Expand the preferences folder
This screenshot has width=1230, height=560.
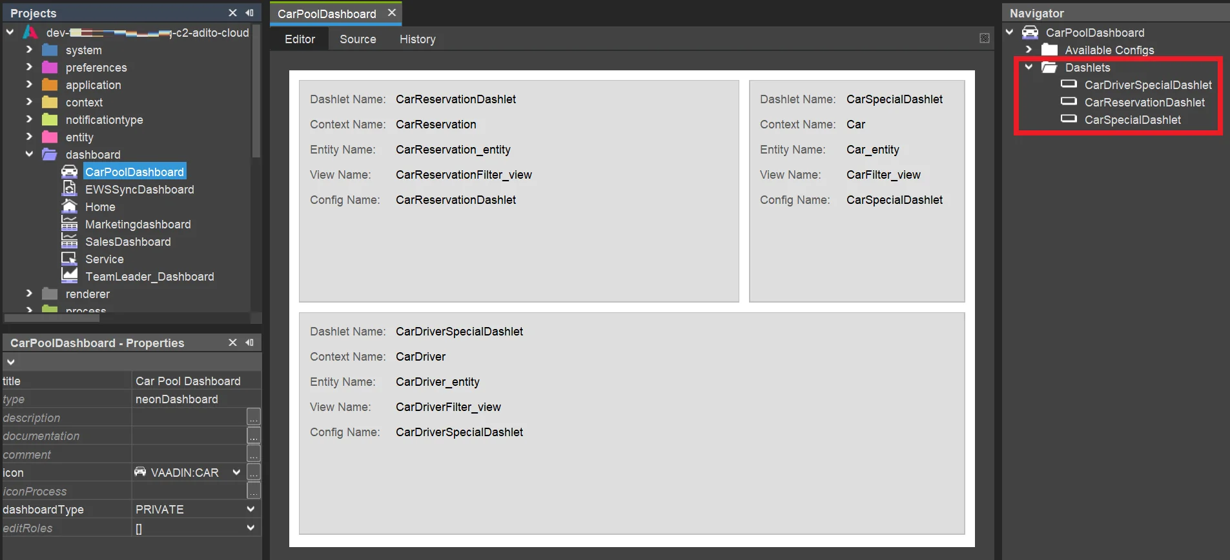point(29,66)
